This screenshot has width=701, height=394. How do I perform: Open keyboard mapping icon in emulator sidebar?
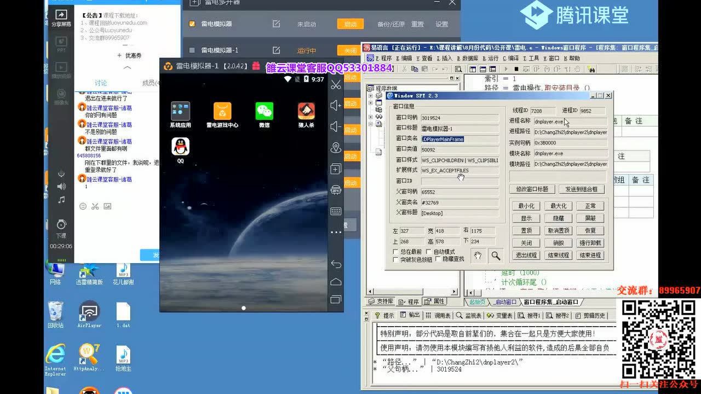(x=336, y=211)
